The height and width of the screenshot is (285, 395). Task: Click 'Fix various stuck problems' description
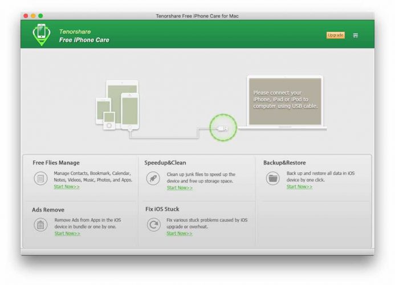[x=207, y=223]
